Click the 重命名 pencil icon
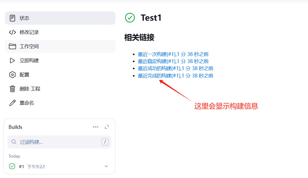This screenshot has height=178, width=308. (x=12, y=103)
